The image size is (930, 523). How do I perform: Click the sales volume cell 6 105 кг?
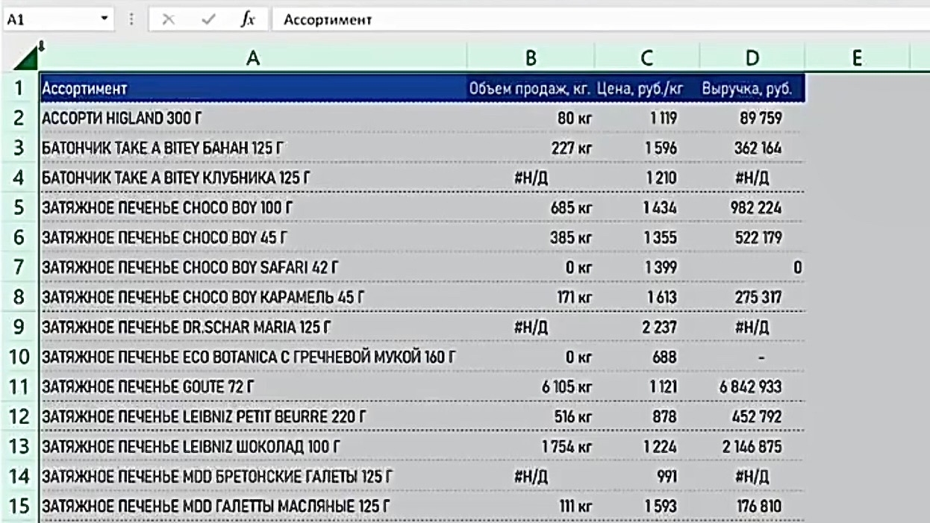pyautogui.click(x=531, y=387)
